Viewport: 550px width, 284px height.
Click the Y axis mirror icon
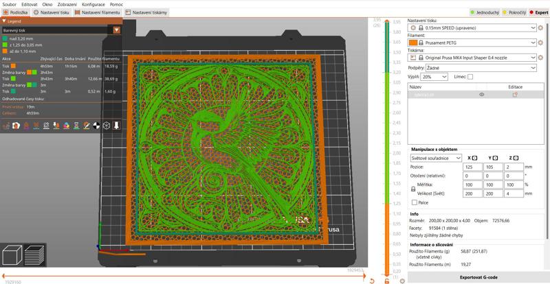(x=494, y=158)
